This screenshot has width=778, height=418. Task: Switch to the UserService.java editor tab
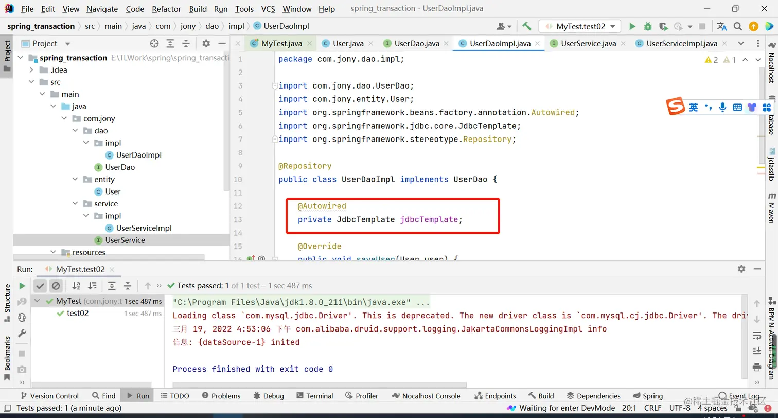[589, 44]
